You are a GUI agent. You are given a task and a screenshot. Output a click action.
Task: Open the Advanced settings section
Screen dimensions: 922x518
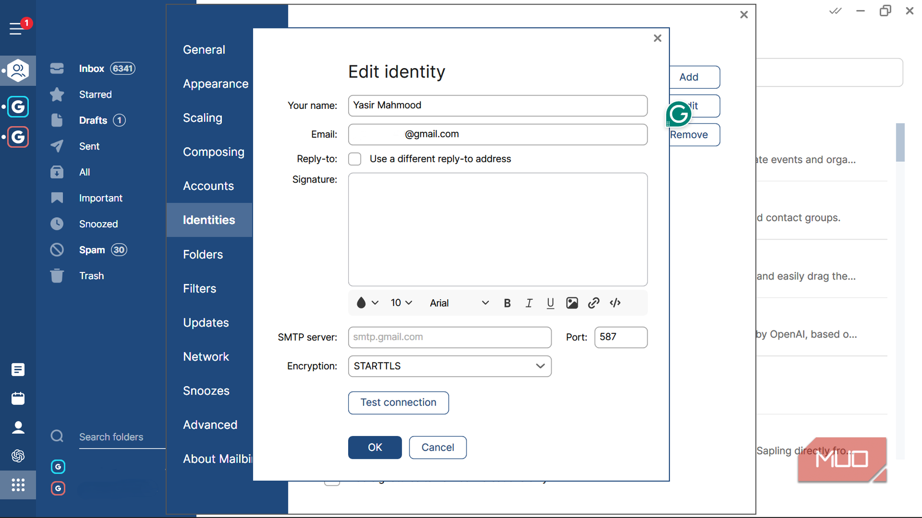(x=210, y=424)
